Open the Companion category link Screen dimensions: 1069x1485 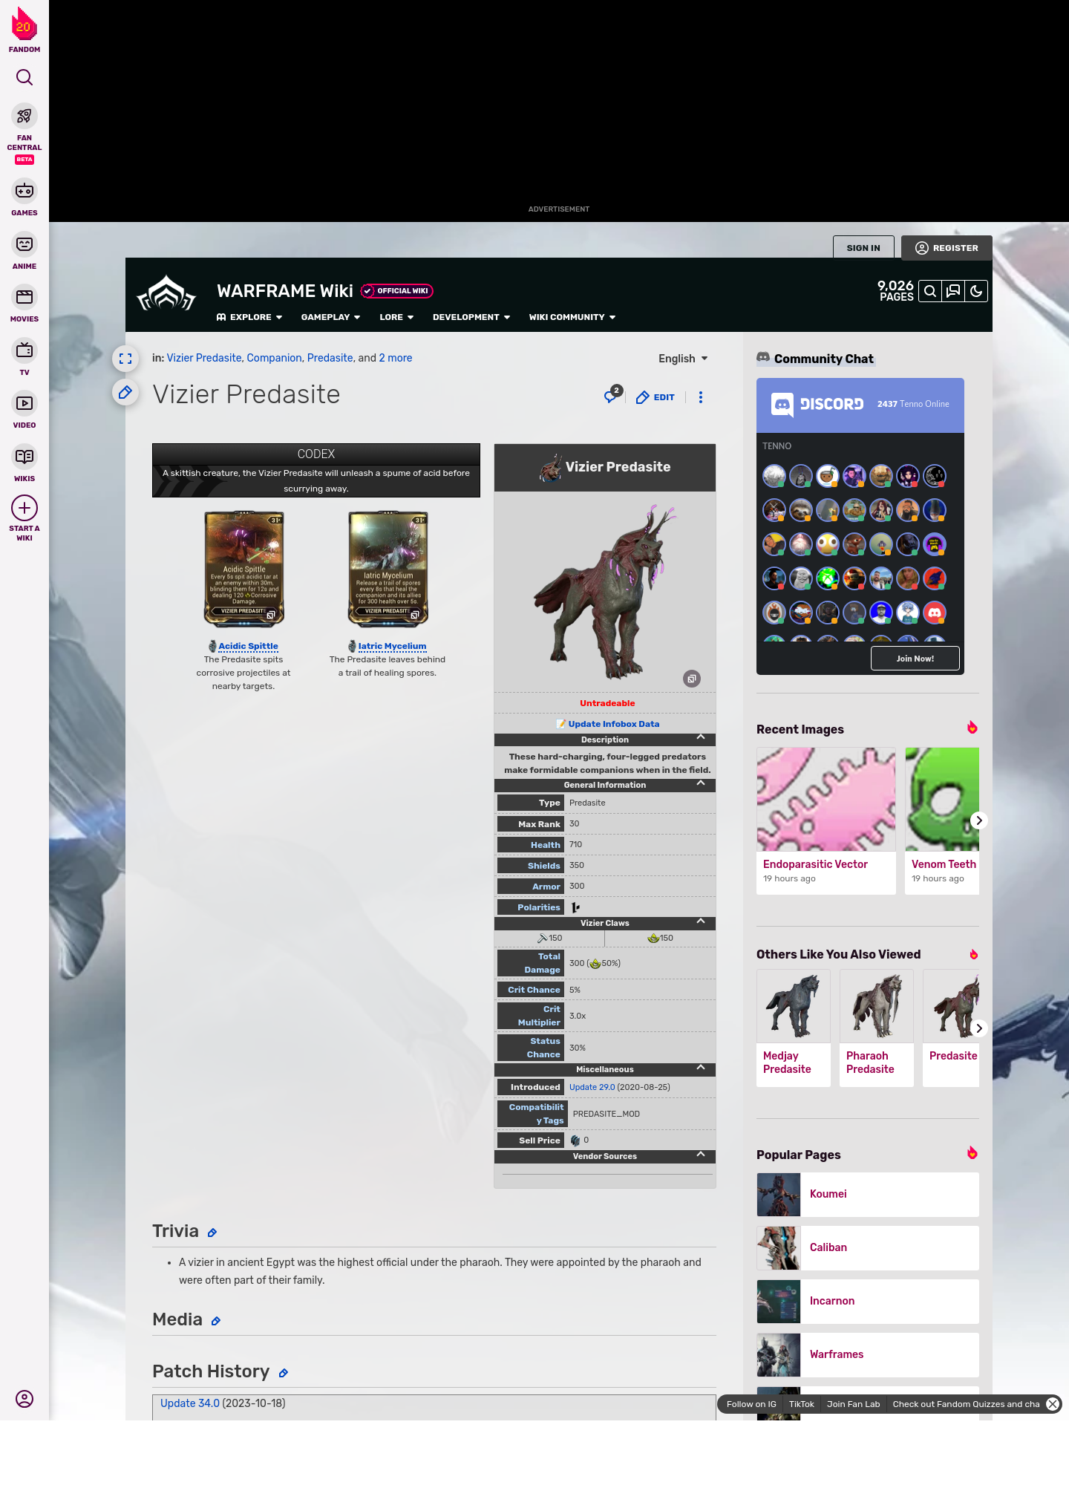(x=274, y=358)
